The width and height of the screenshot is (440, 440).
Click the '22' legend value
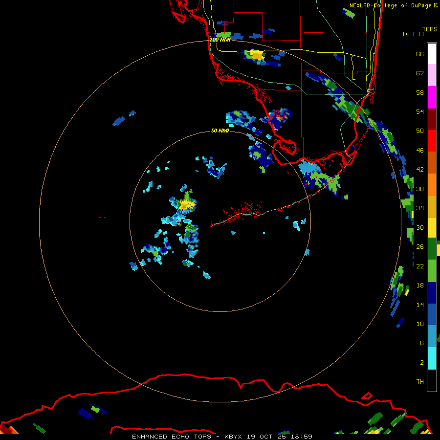coord(420,266)
